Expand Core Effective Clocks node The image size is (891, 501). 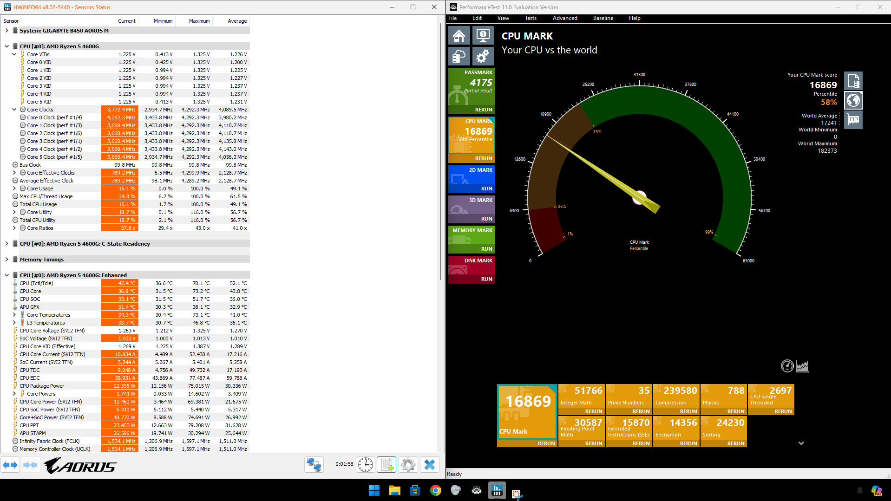click(x=14, y=173)
